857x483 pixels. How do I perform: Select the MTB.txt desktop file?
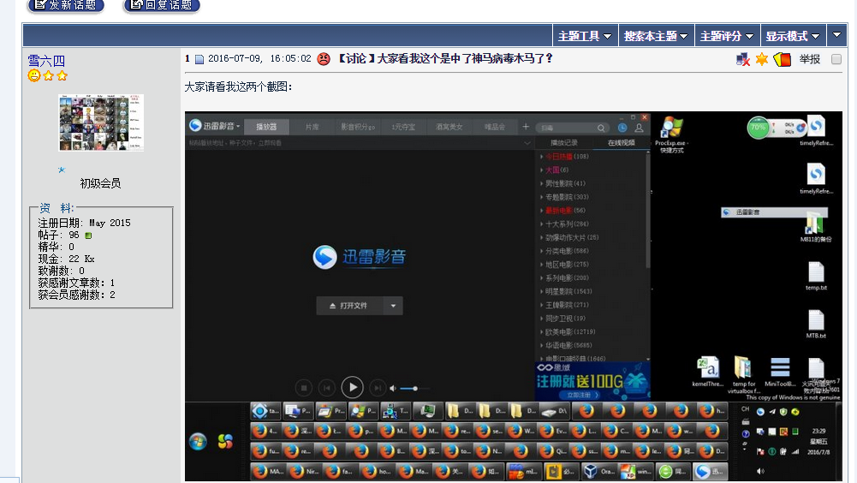pyautogui.click(x=816, y=324)
